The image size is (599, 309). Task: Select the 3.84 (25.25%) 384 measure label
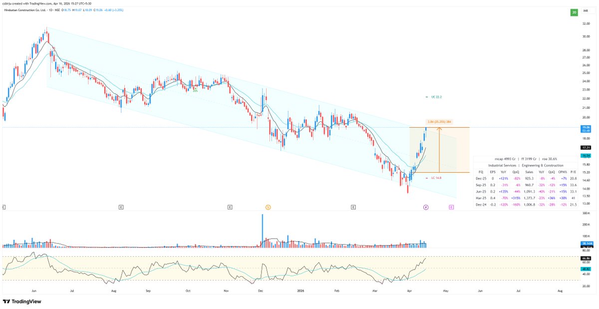coord(439,122)
